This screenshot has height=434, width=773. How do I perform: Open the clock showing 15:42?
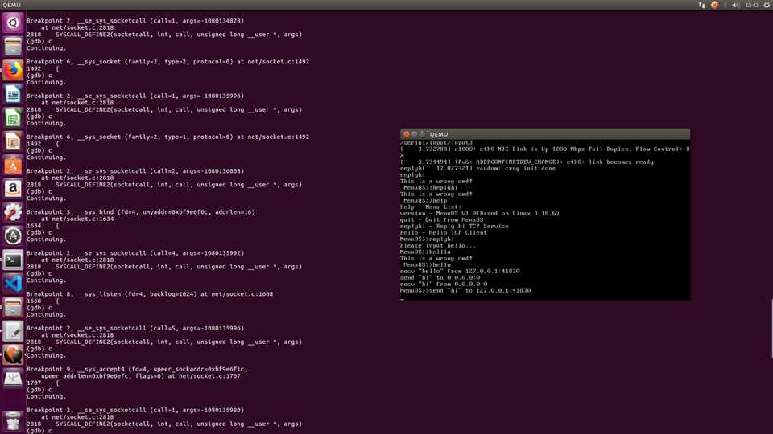tap(751, 5)
